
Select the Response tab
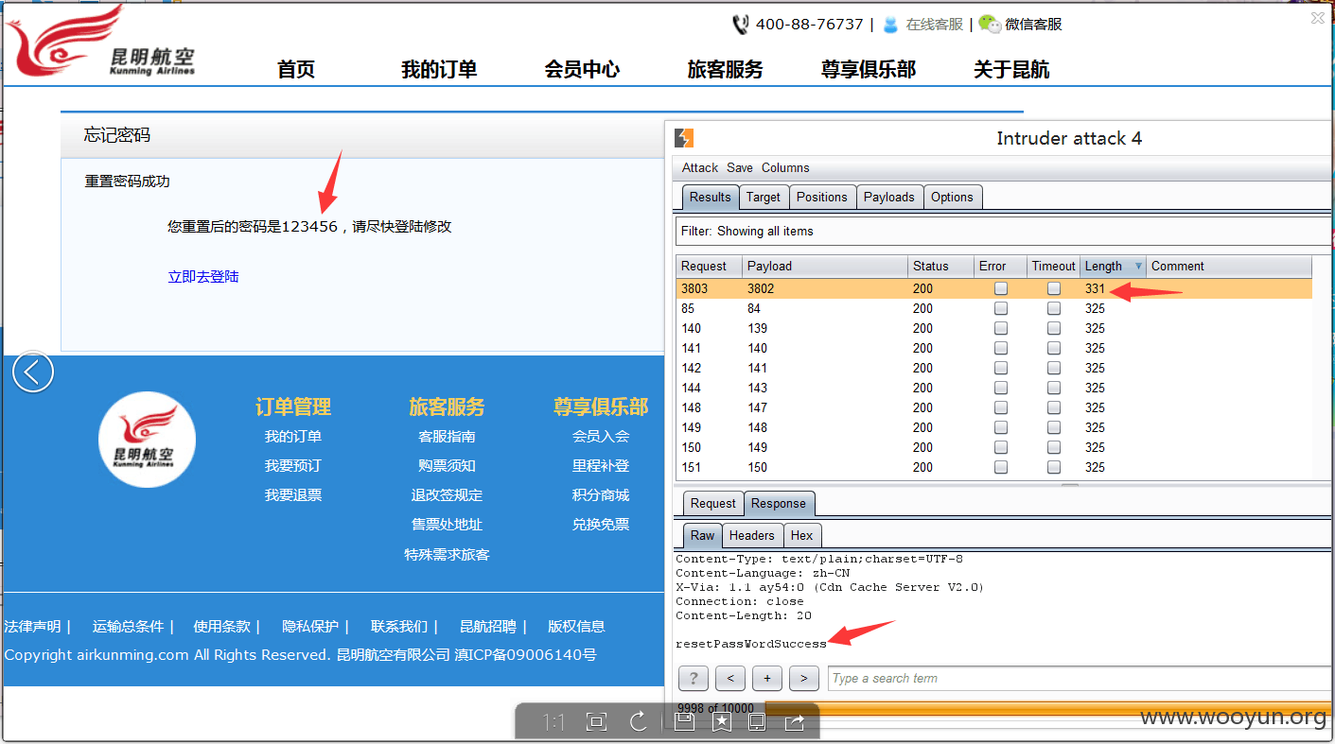point(779,503)
